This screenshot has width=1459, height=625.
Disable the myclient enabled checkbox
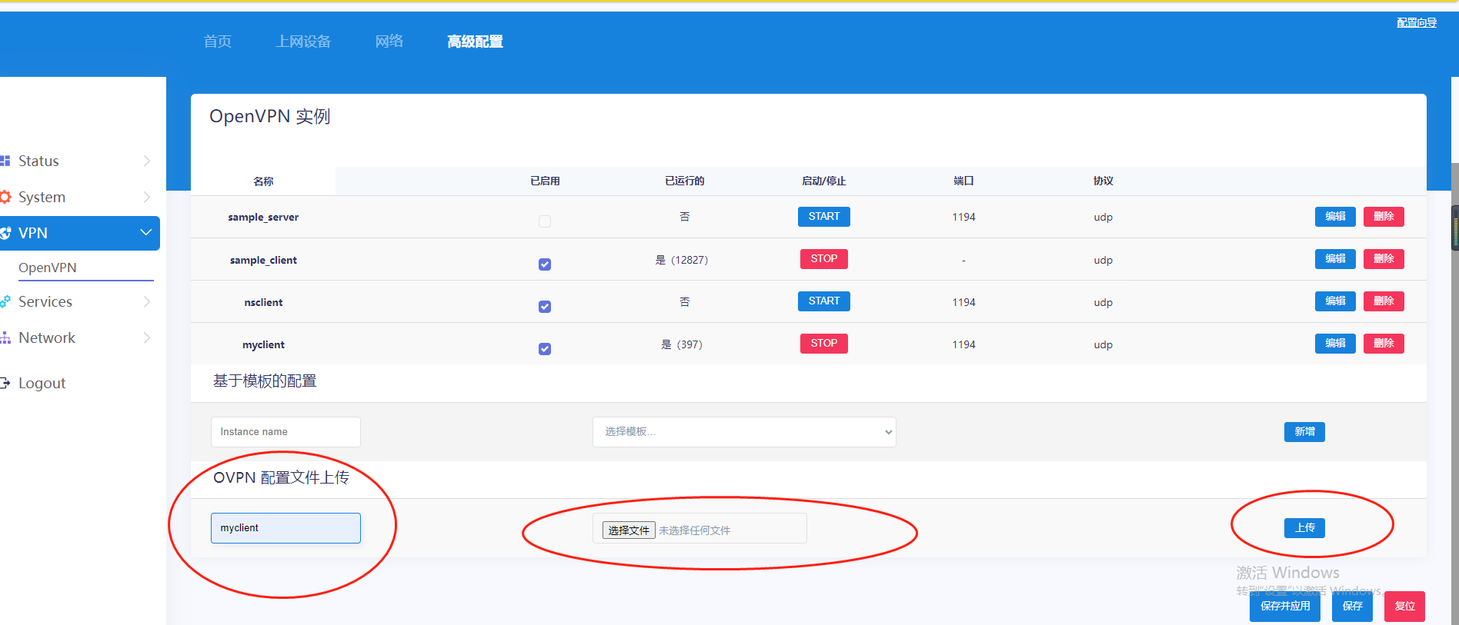tap(545, 349)
